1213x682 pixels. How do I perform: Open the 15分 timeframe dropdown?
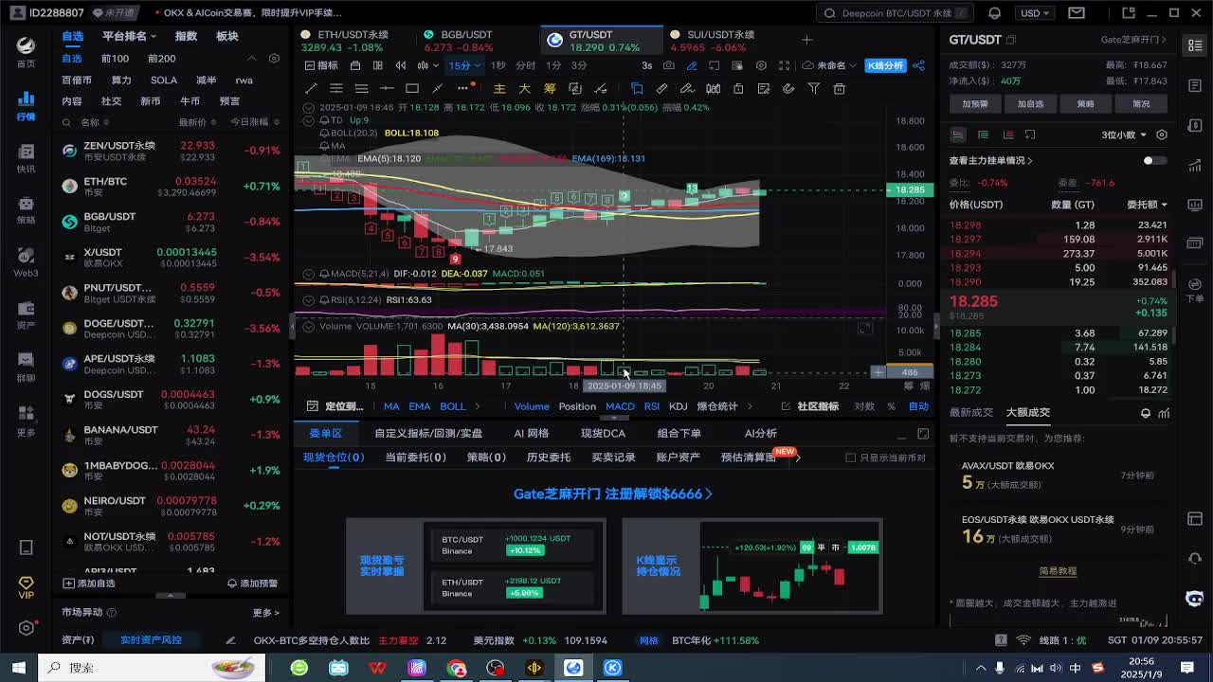click(x=464, y=65)
